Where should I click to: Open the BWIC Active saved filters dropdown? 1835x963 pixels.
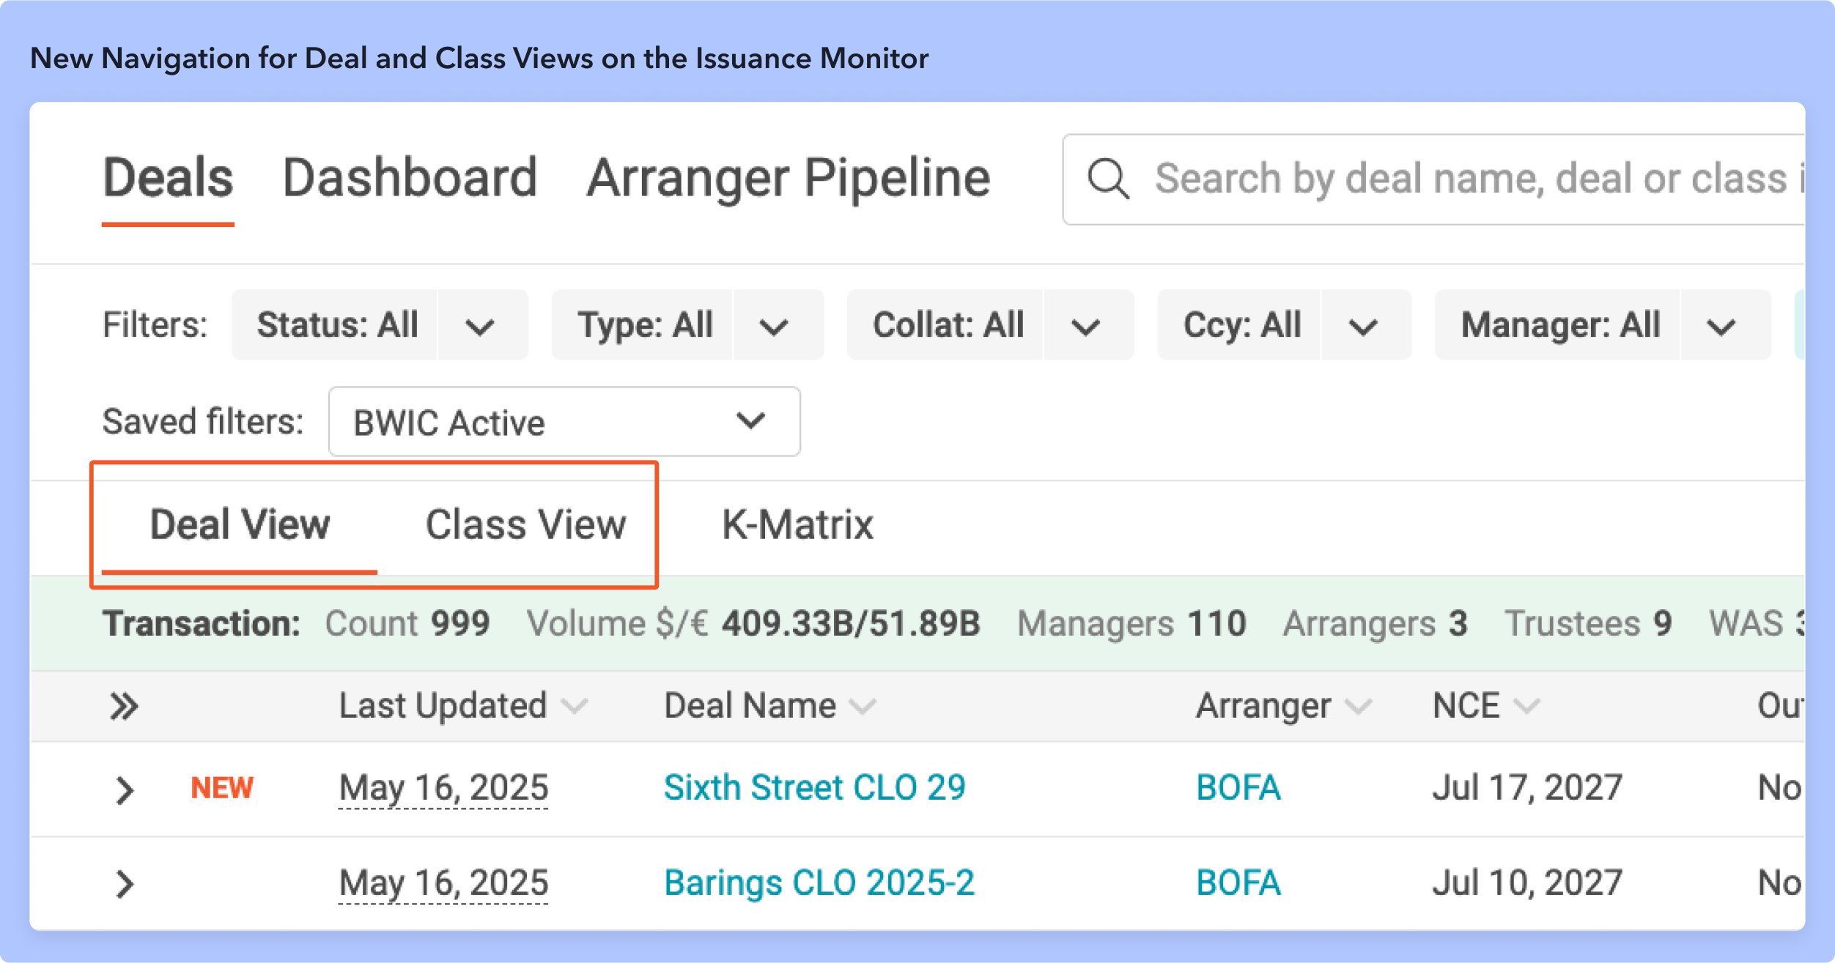(564, 422)
